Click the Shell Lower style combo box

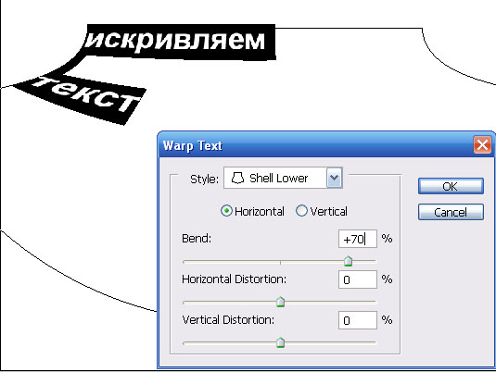(x=283, y=178)
